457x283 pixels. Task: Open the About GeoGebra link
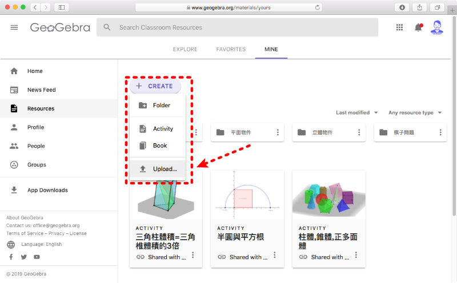[25, 217]
